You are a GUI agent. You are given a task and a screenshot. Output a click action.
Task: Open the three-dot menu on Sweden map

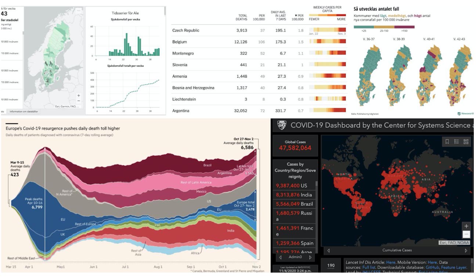click(x=78, y=11)
